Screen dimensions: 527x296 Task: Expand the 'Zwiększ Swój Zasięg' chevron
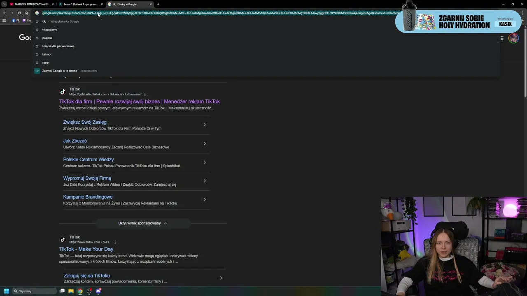(205, 125)
